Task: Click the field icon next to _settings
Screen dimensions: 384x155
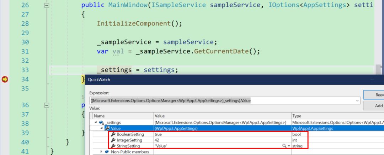Action: coord(102,122)
